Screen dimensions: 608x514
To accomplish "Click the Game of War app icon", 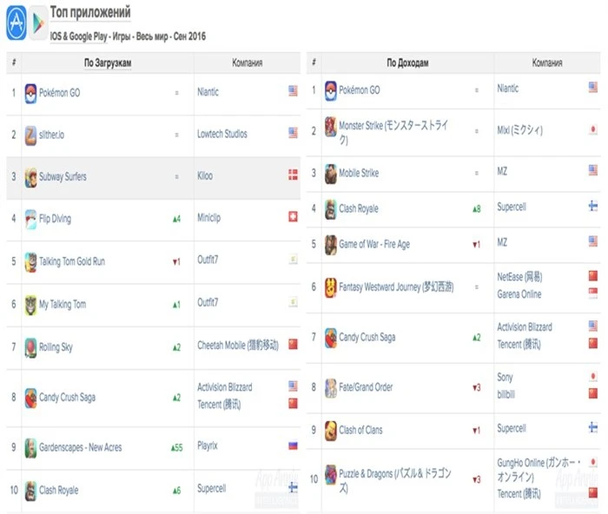I will 331,245.
